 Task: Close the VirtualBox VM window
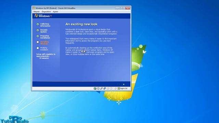pos(128,8)
